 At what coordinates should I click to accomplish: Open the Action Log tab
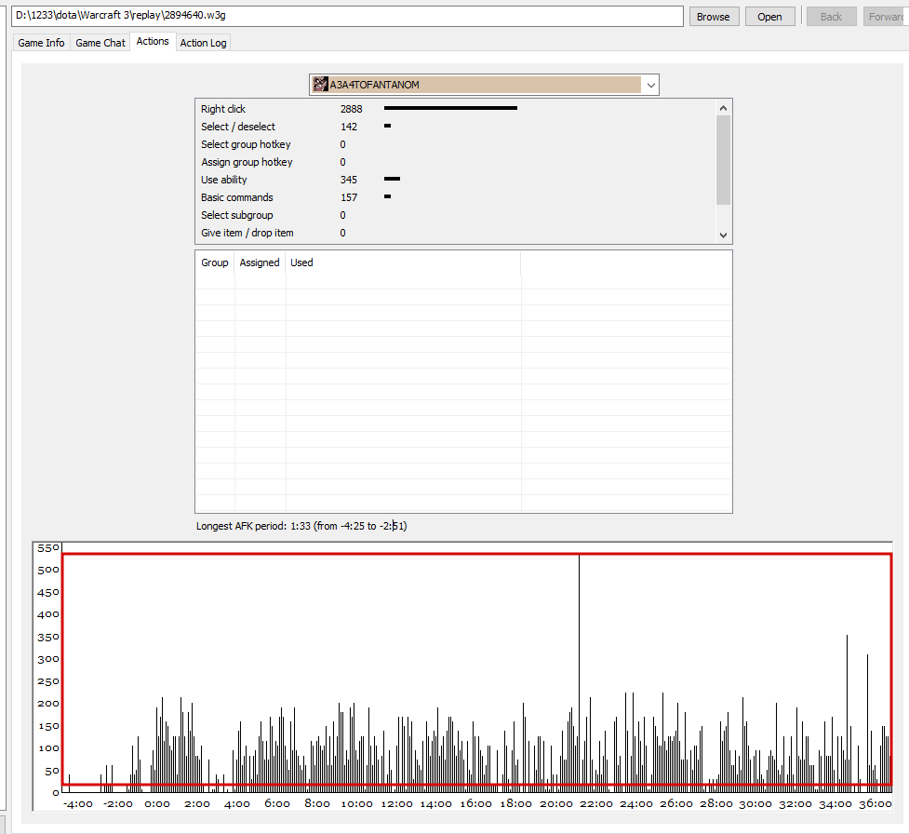tap(203, 43)
